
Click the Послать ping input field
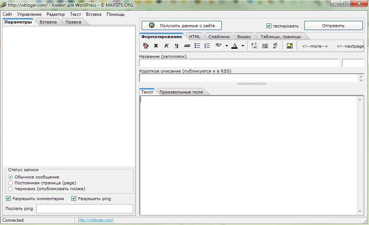click(x=85, y=209)
